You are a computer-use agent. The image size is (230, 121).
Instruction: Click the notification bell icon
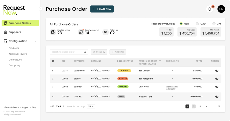click(210, 9)
